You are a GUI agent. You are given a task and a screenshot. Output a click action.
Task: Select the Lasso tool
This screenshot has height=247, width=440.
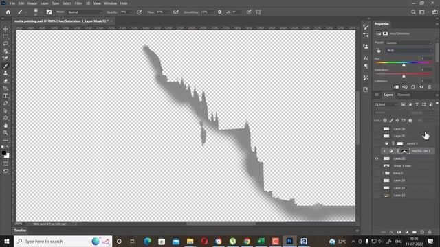click(x=5, y=44)
